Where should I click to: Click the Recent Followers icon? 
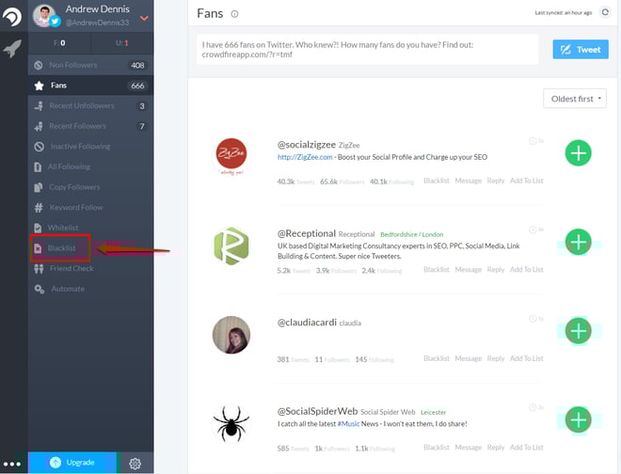pyautogui.click(x=39, y=126)
